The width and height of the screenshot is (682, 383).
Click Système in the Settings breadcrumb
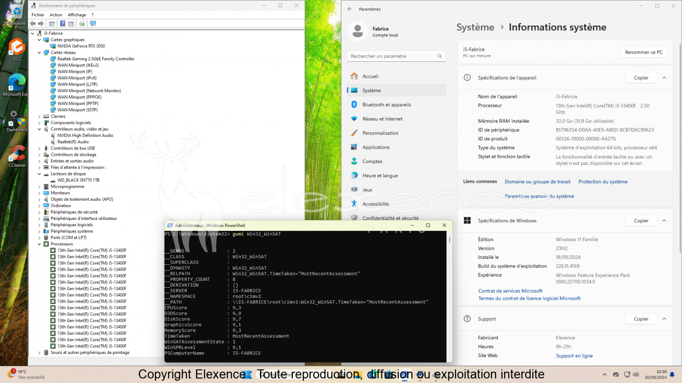(475, 27)
